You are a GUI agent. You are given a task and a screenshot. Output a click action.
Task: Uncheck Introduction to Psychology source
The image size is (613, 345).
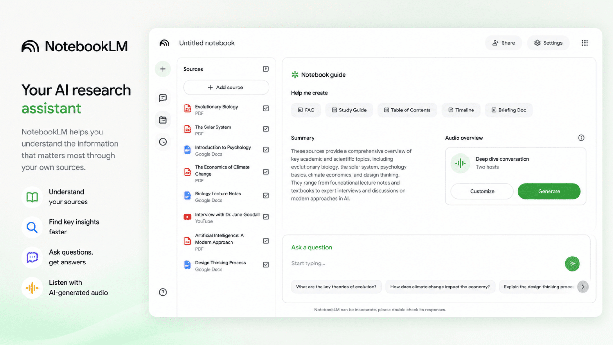coord(266,149)
